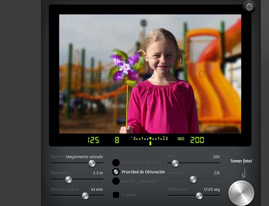Image resolution: width=269 pixels, height=206 pixels.
Task: Click the Apertura slider knob
Action: [193, 179]
